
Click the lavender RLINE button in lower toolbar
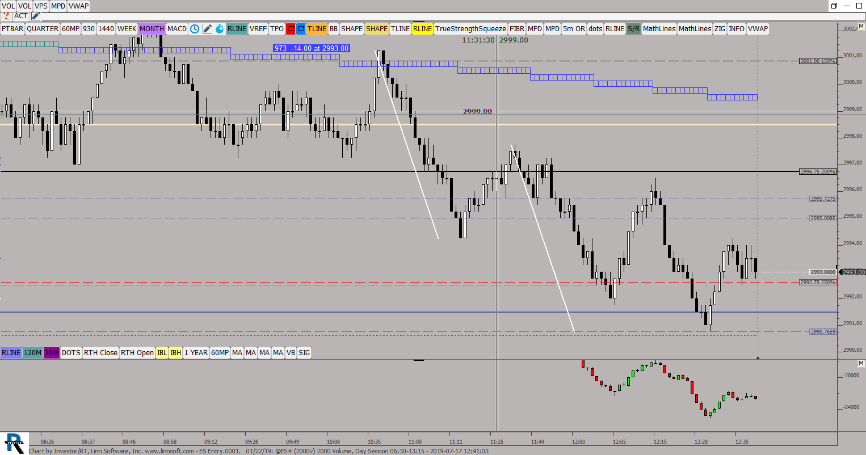[x=11, y=353]
